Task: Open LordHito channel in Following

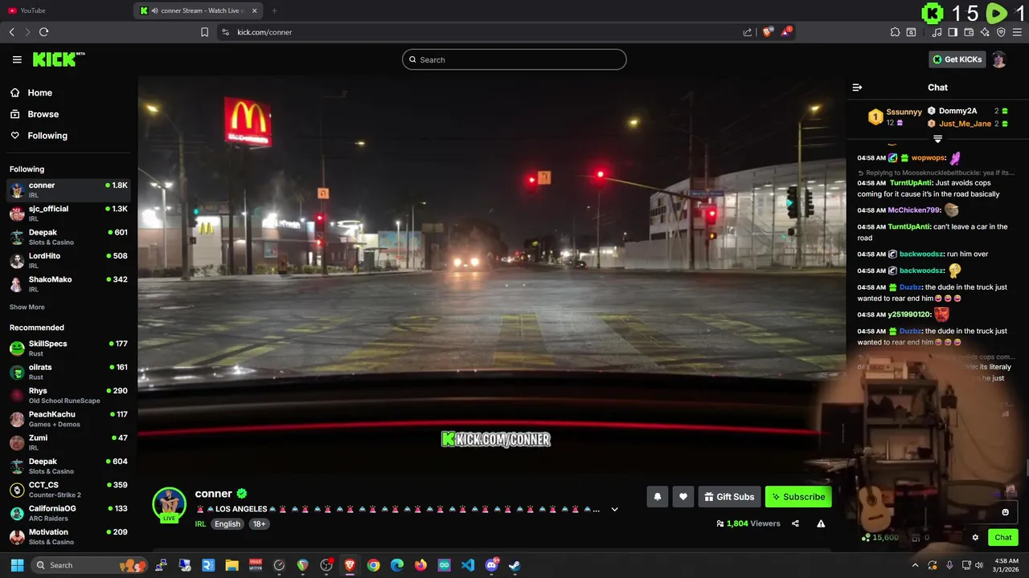Action: tap(68, 260)
